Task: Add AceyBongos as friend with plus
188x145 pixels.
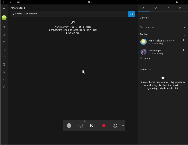Action: [183, 50]
